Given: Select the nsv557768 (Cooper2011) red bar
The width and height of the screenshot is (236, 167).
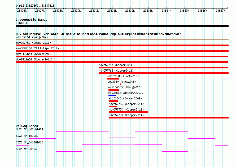Looking at the screenshot, I should (x=164, y=73).
